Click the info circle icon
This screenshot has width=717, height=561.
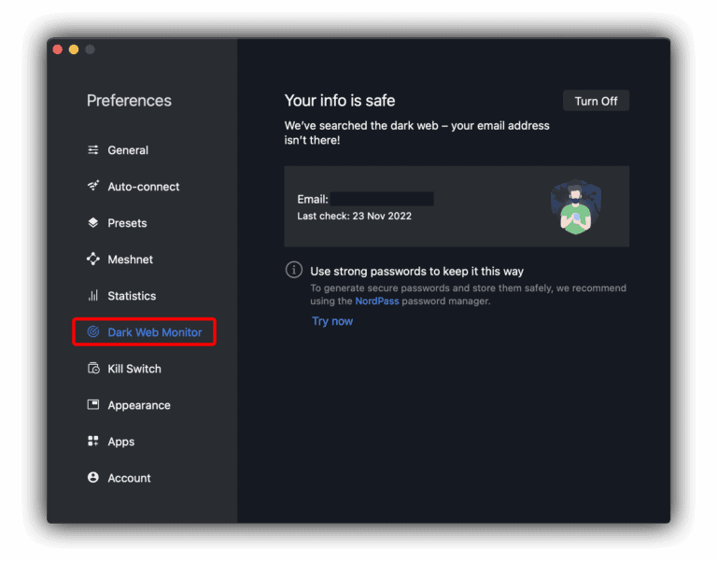tap(294, 270)
